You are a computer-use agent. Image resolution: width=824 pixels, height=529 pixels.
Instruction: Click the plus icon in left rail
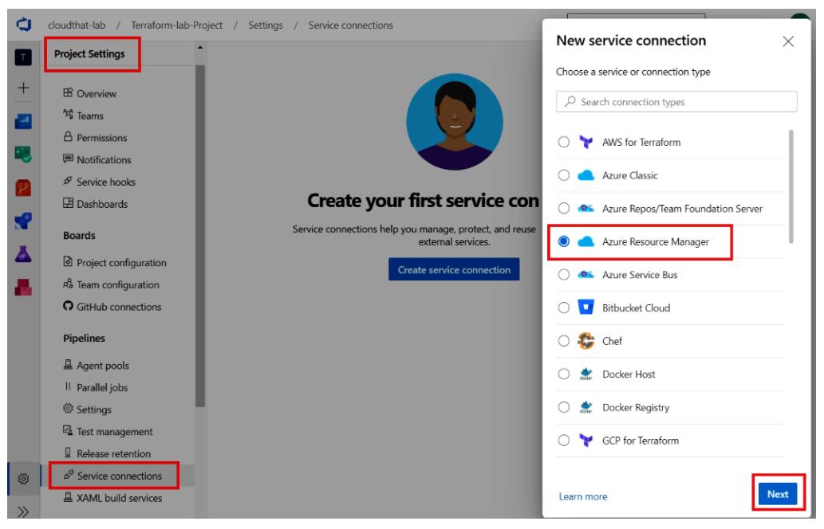(x=23, y=88)
